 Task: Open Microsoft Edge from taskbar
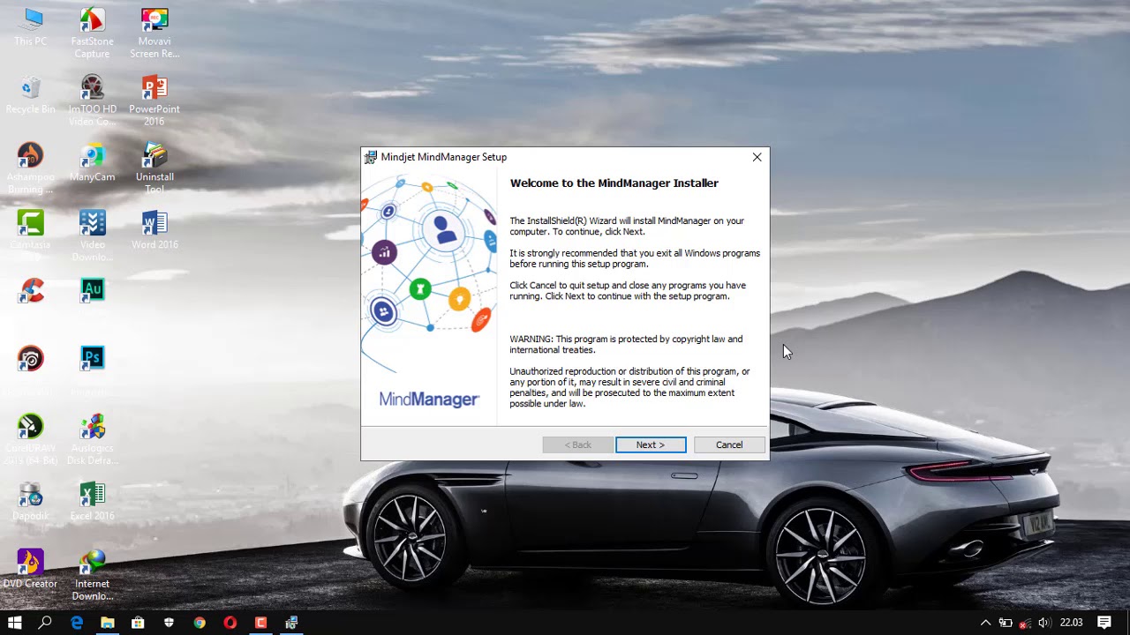point(77,623)
